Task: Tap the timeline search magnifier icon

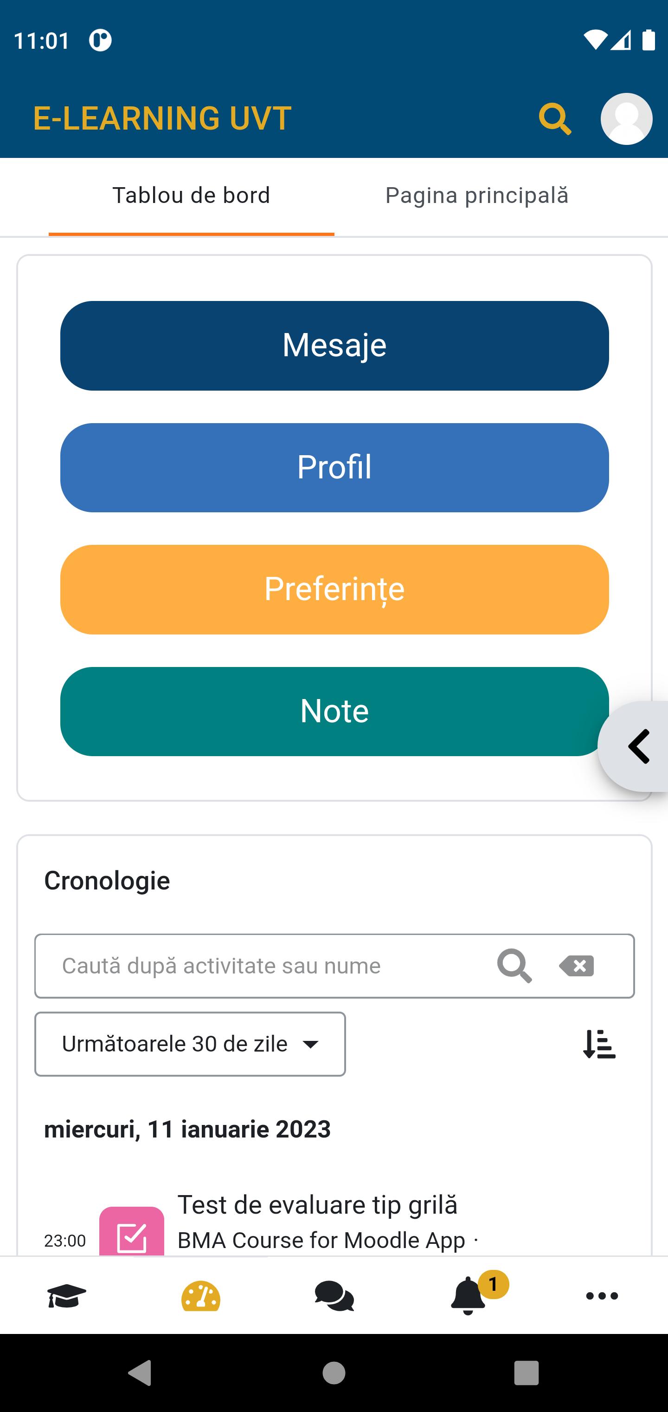Action: click(x=514, y=966)
